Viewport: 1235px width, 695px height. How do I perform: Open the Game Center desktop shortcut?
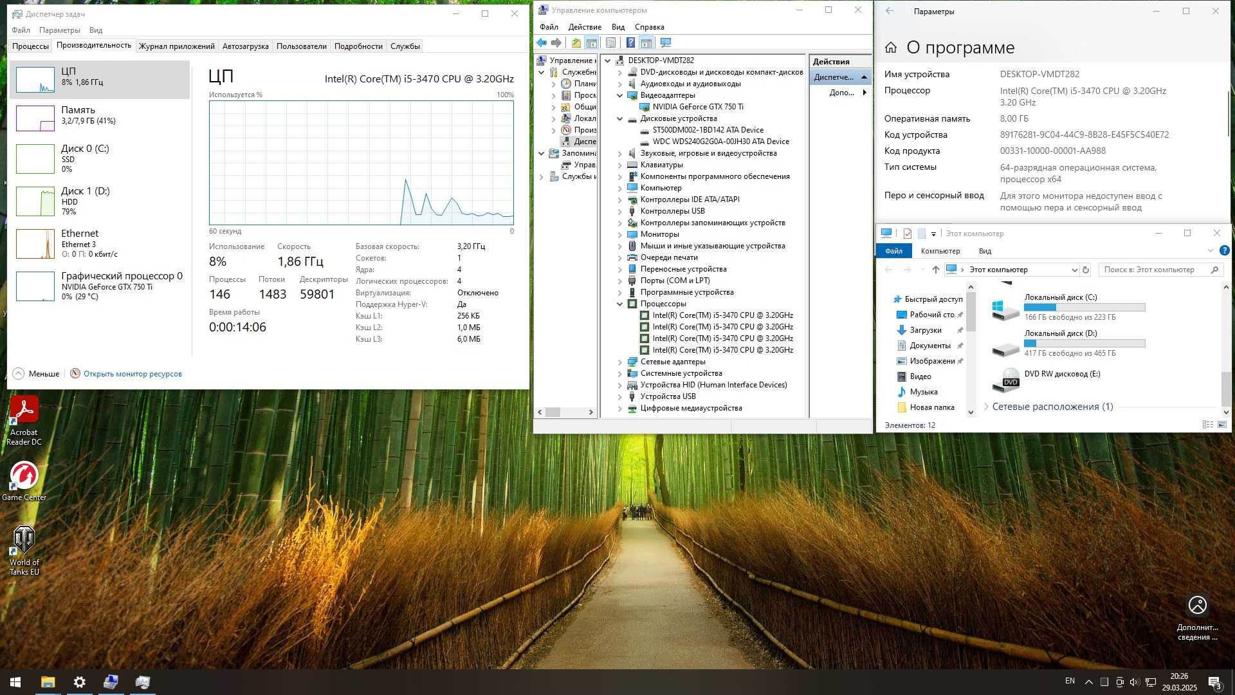pos(24,481)
